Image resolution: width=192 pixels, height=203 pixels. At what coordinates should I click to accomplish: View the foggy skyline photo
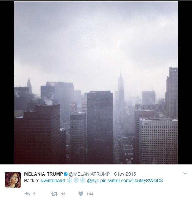96,83
